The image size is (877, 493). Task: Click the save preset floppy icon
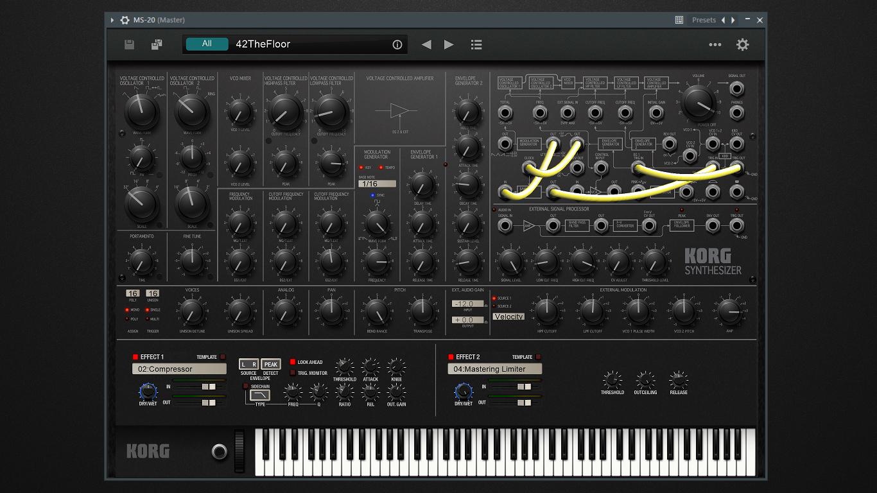(x=129, y=44)
